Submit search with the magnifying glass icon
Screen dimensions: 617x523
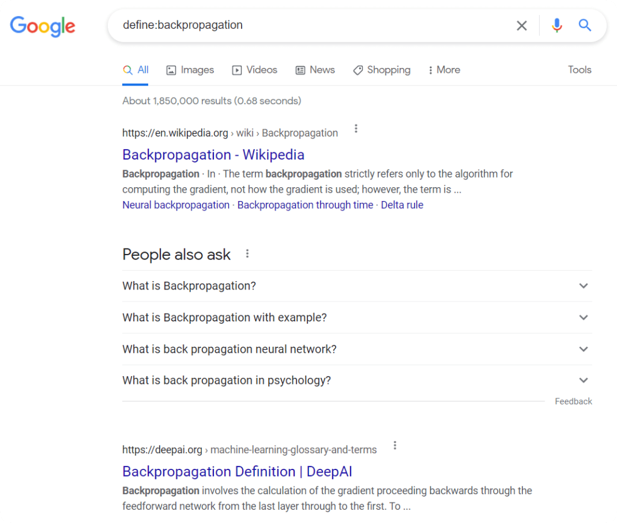point(584,25)
